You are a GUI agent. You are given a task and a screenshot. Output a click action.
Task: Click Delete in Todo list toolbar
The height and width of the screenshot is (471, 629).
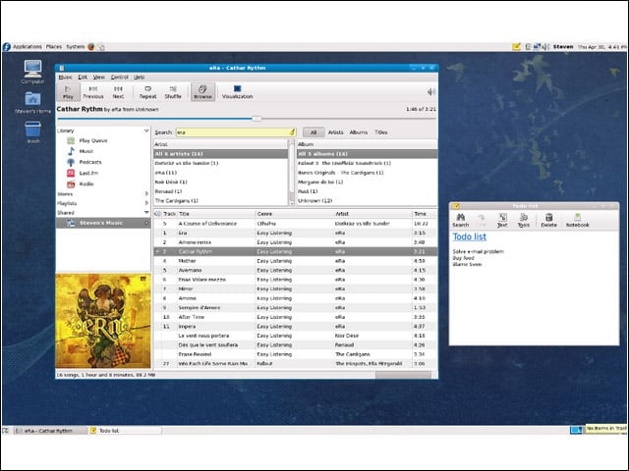tap(548, 220)
